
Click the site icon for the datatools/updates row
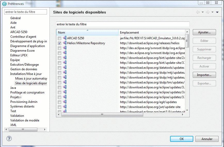pos(65,67)
